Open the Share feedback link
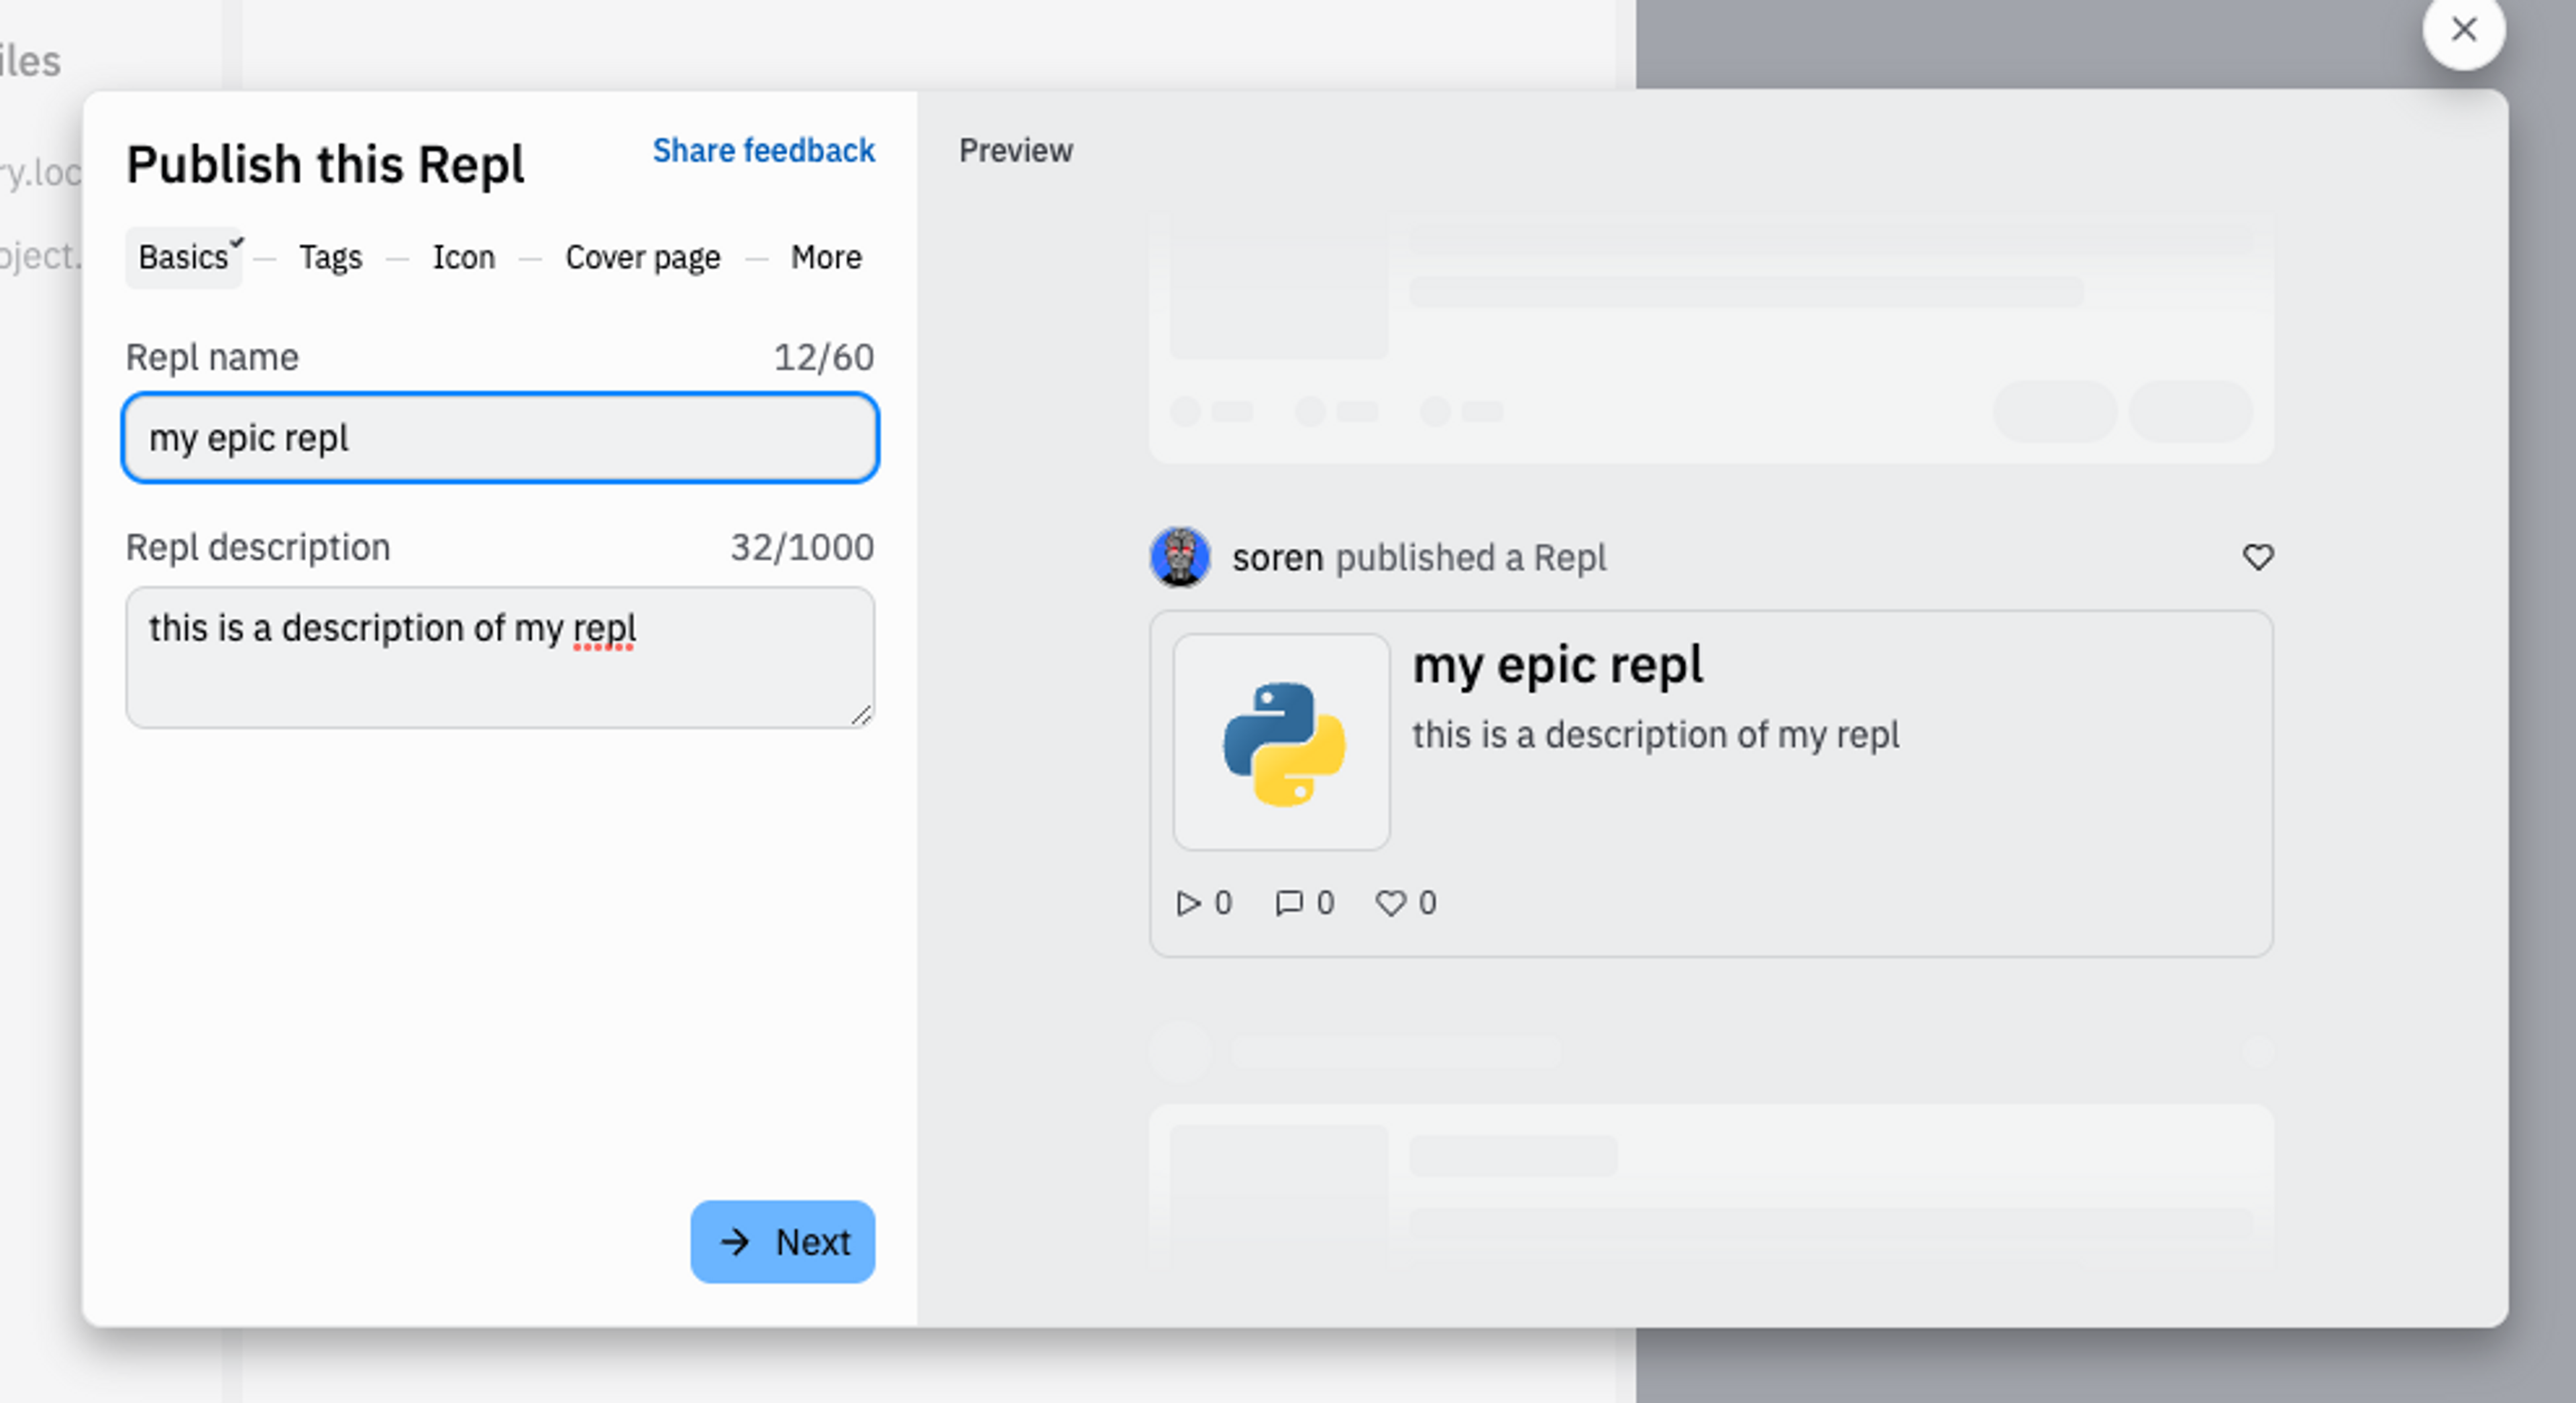This screenshot has width=2576, height=1403. click(763, 151)
